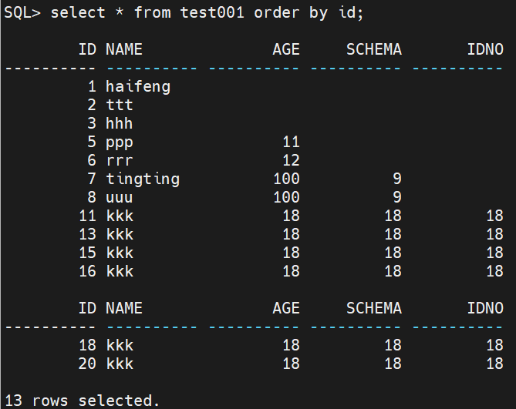Click the select query command text
Viewport: 516px width, 409px height.
coord(207,12)
